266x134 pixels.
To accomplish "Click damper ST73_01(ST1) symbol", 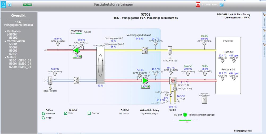I will click(x=50, y=81).
